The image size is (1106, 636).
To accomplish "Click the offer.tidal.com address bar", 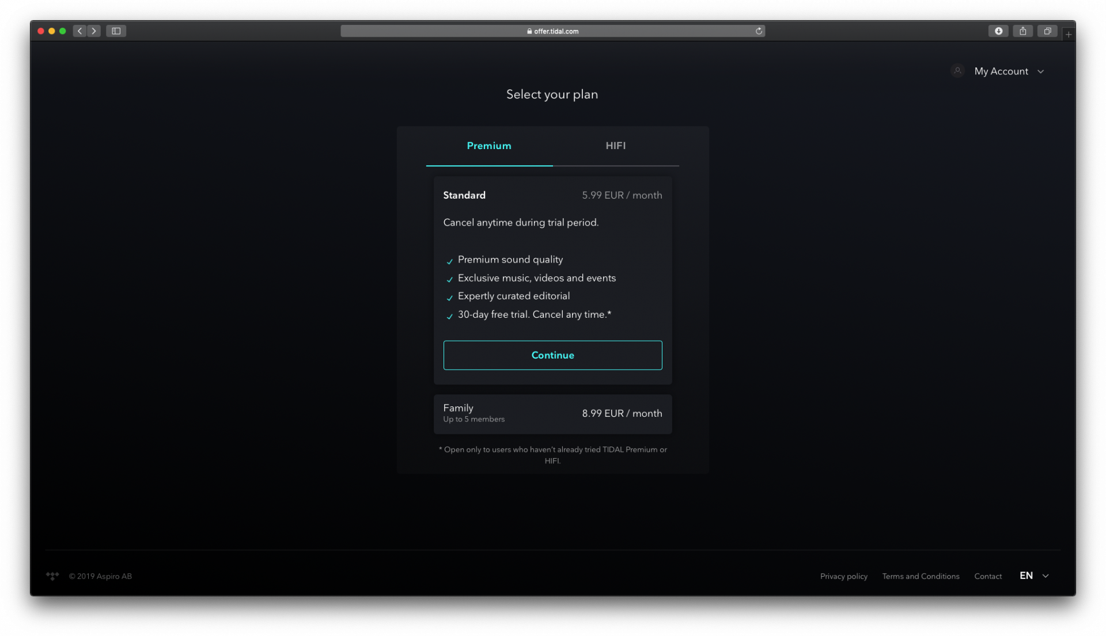I will 552,31.
